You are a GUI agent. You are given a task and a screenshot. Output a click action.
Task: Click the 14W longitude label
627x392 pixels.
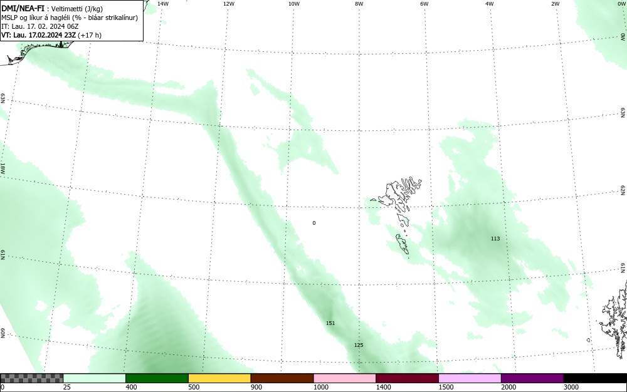(163, 4)
